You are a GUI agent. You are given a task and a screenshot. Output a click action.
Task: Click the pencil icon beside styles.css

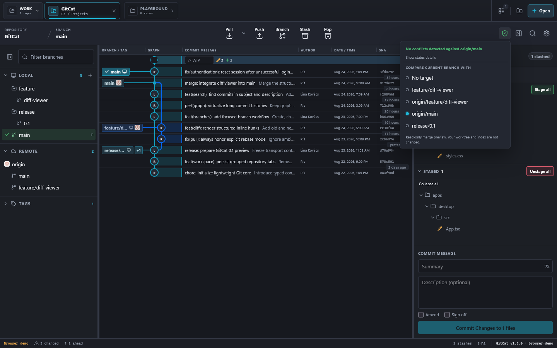point(440,156)
